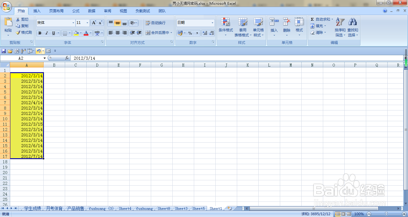The height and width of the screenshot is (217, 408).
Task: Click the Format Painter brush
Action: point(18,33)
